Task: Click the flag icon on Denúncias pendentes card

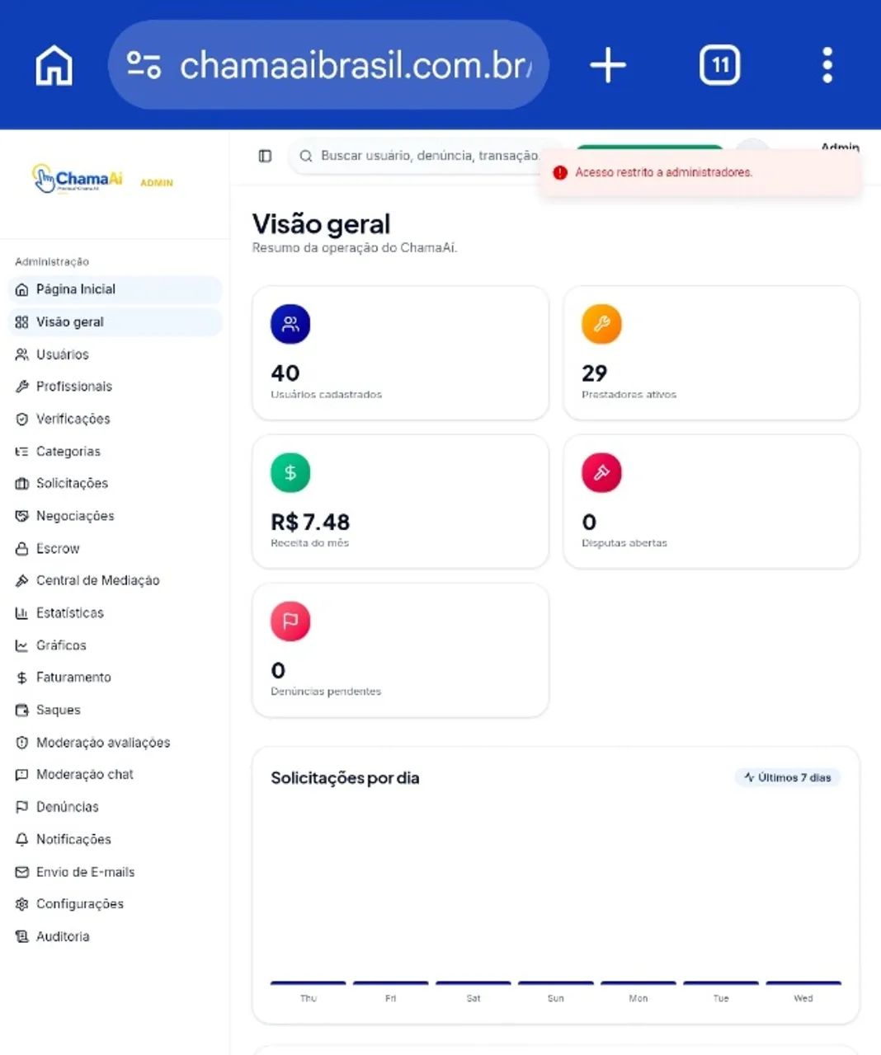Action: point(290,621)
